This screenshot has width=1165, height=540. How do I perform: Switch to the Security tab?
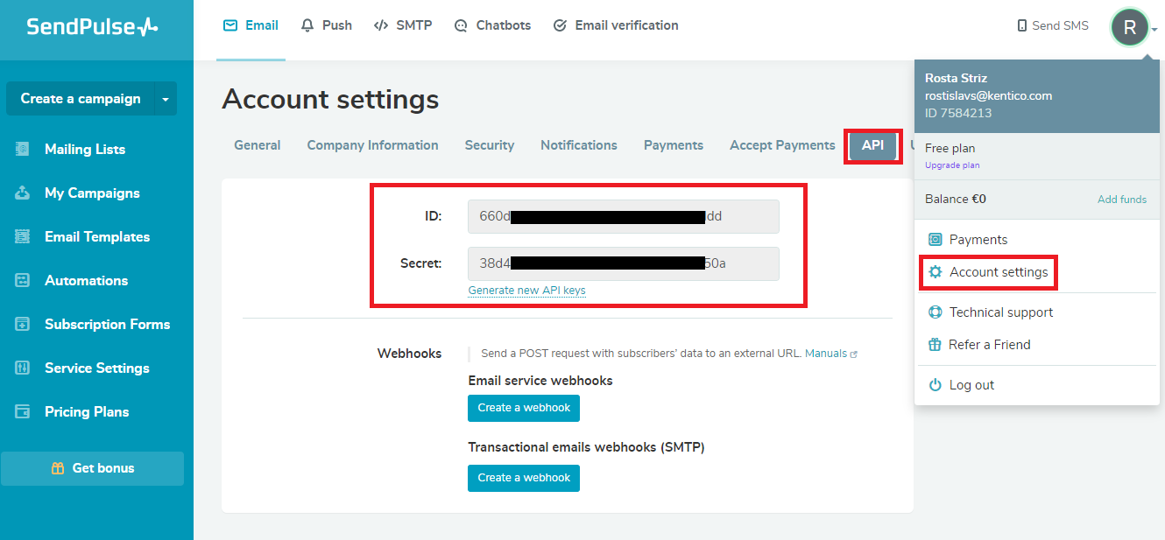[490, 145]
